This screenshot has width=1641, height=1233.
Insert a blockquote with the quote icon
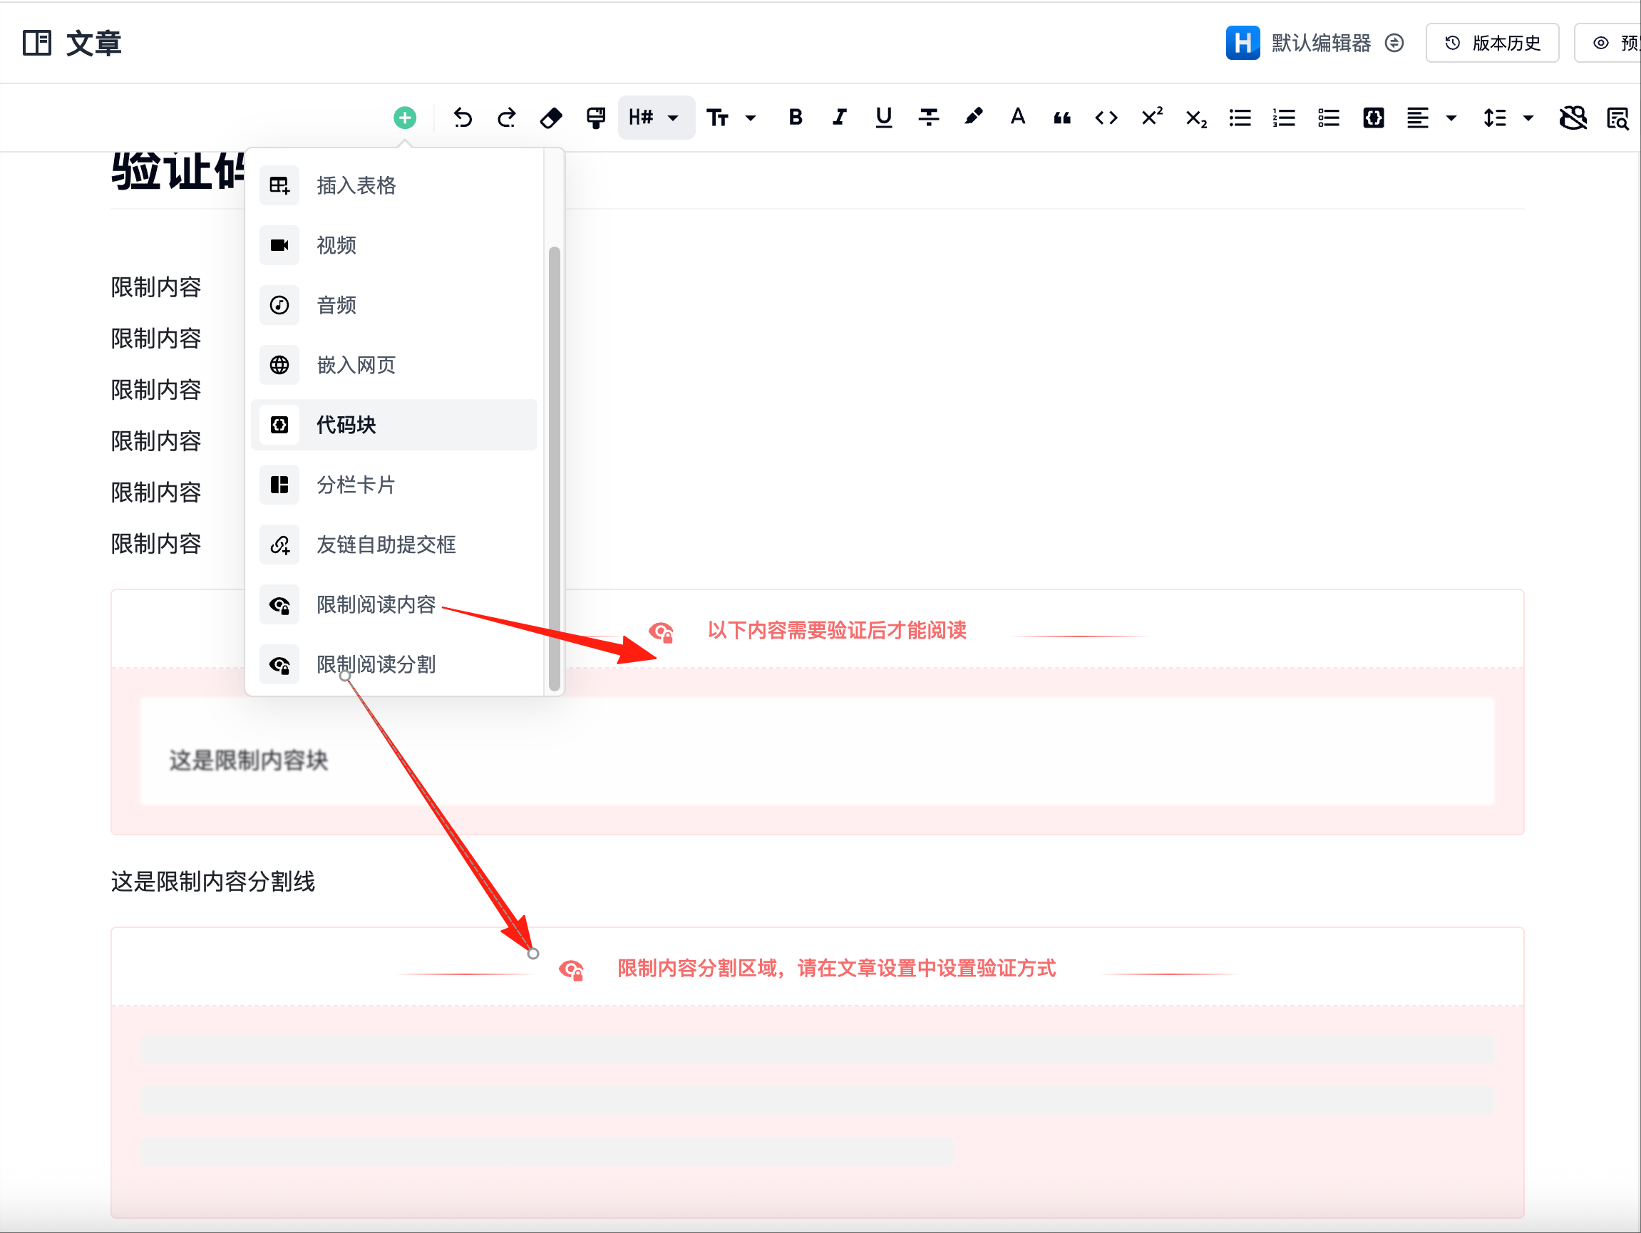[1061, 117]
